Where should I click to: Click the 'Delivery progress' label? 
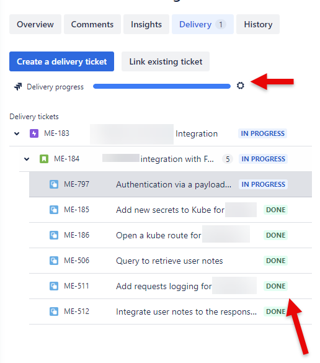[55, 87]
